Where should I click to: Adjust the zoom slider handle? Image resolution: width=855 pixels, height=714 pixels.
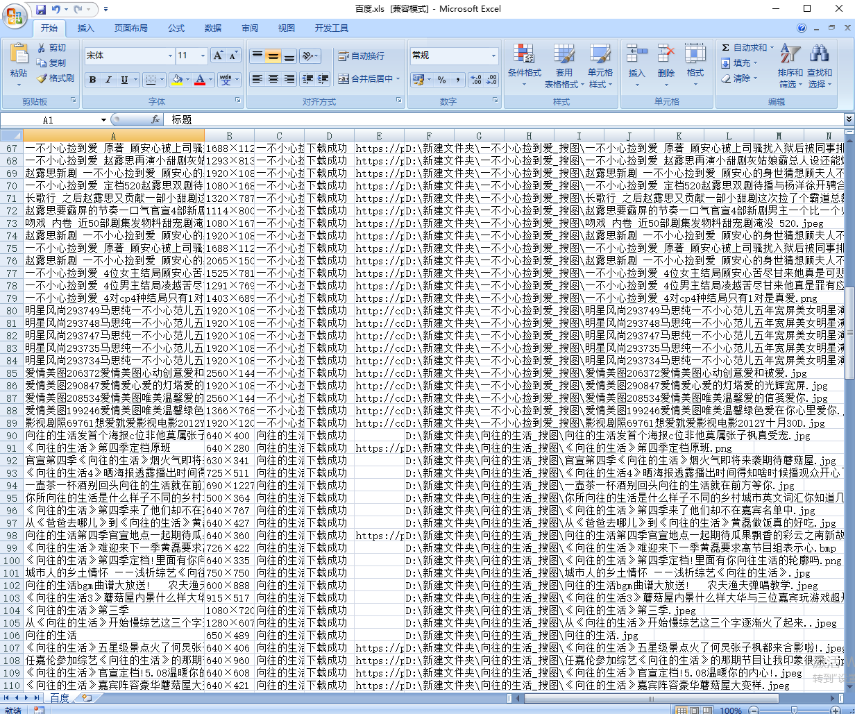click(795, 711)
